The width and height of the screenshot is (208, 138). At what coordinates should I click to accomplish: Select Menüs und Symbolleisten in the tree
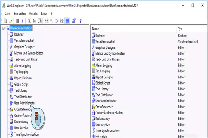click(x=29, y=53)
